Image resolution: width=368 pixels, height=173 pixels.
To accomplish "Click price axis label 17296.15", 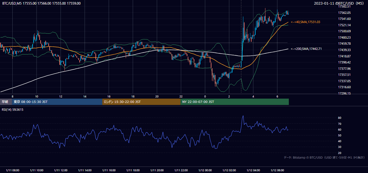I will point(344,93).
